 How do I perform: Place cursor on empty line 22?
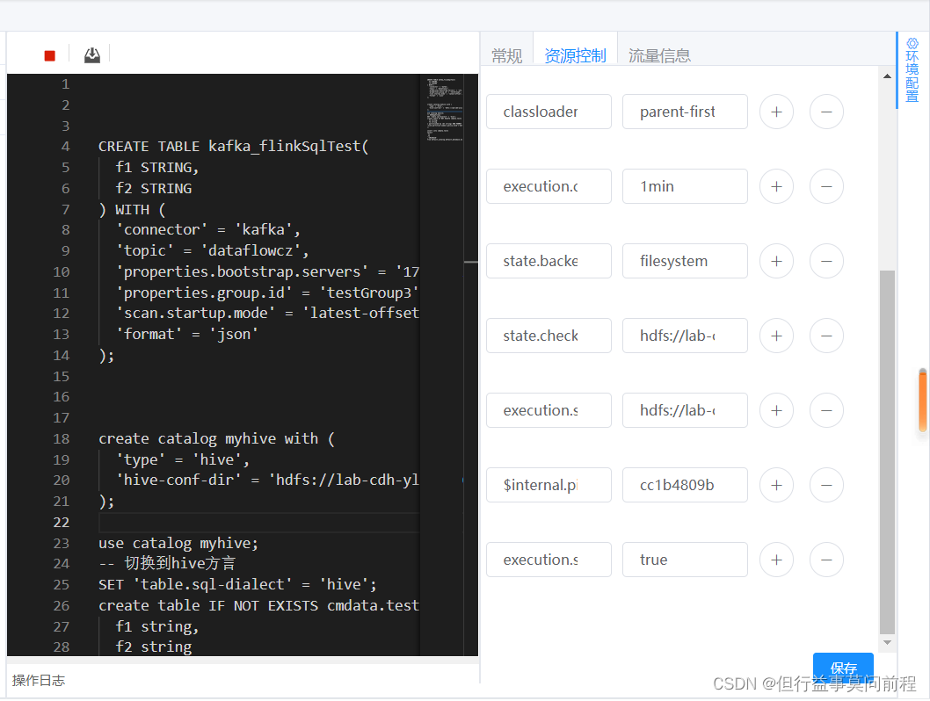(258, 522)
